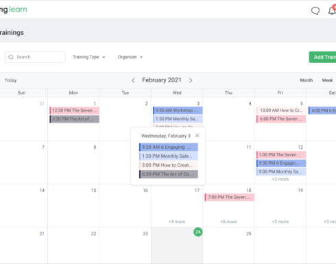Open the 9:30 AM Workshop event
This screenshot has width=336, height=264.
[x=178, y=110]
